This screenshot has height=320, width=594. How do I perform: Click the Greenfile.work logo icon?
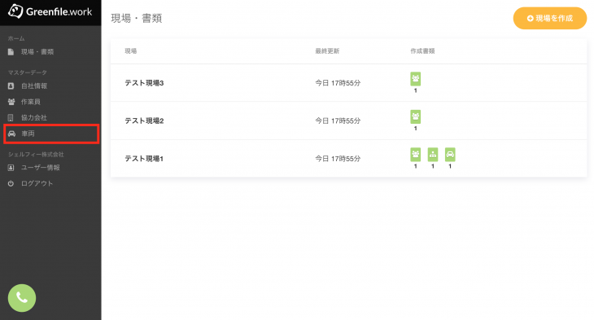click(x=15, y=11)
